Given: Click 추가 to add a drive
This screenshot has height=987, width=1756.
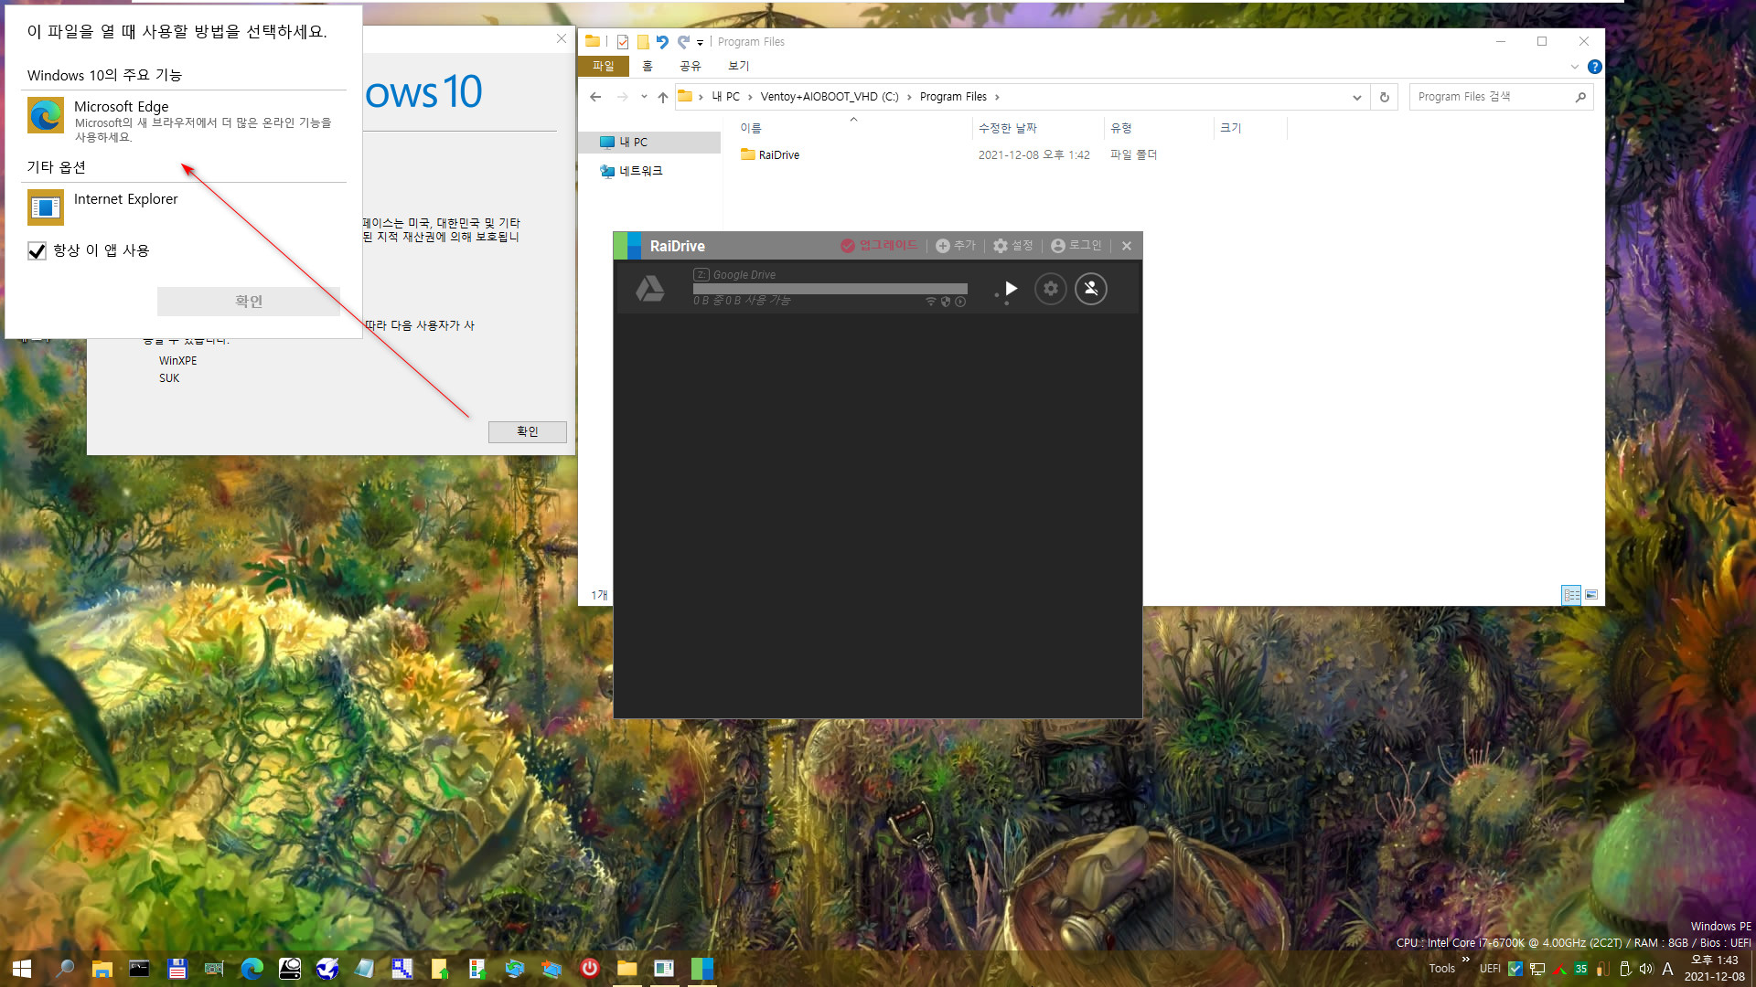Looking at the screenshot, I should click(956, 246).
